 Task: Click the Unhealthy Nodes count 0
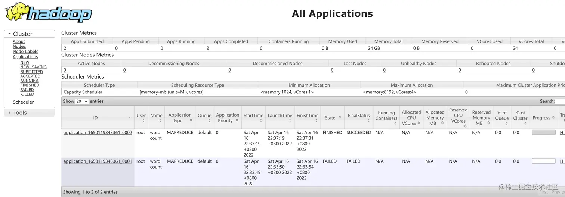384,70
